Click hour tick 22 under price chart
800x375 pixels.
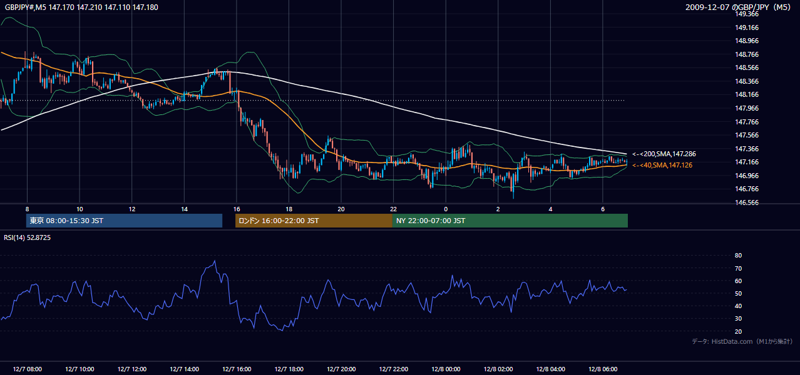[393, 209]
